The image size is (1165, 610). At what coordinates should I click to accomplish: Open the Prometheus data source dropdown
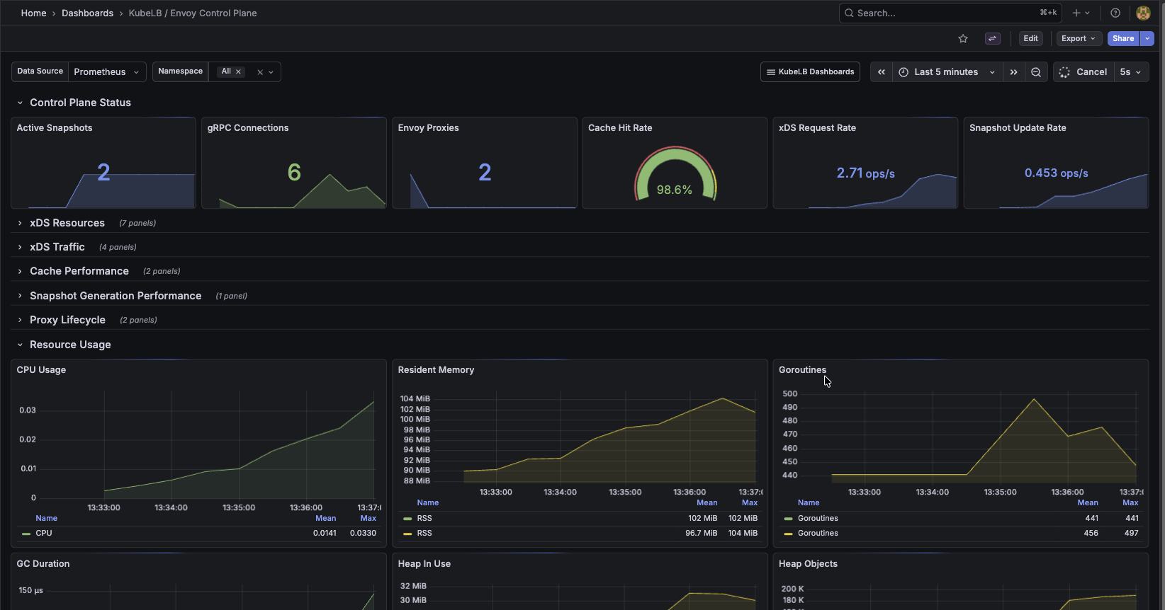[x=107, y=72]
